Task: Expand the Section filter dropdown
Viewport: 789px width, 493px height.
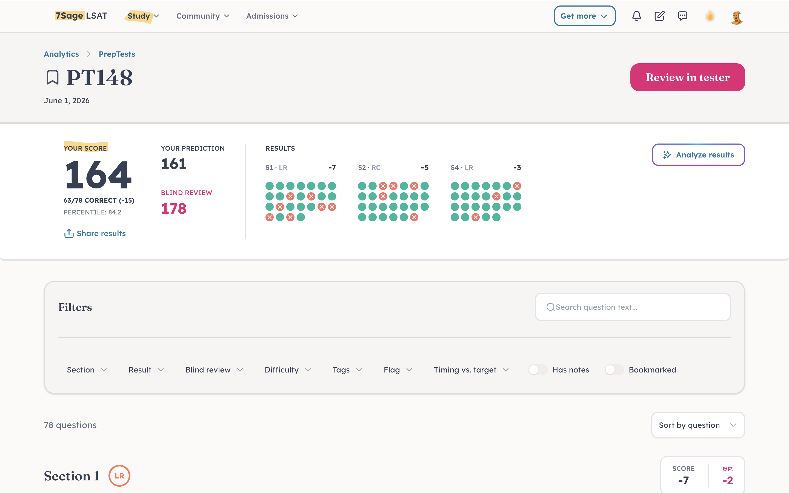Action: coord(87,370)
